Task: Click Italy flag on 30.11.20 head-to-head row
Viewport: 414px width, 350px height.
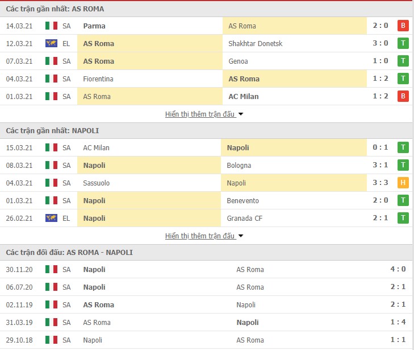Action: [51, 269]
